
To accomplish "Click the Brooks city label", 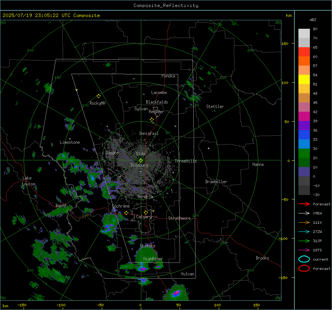I will click(262, 258).
